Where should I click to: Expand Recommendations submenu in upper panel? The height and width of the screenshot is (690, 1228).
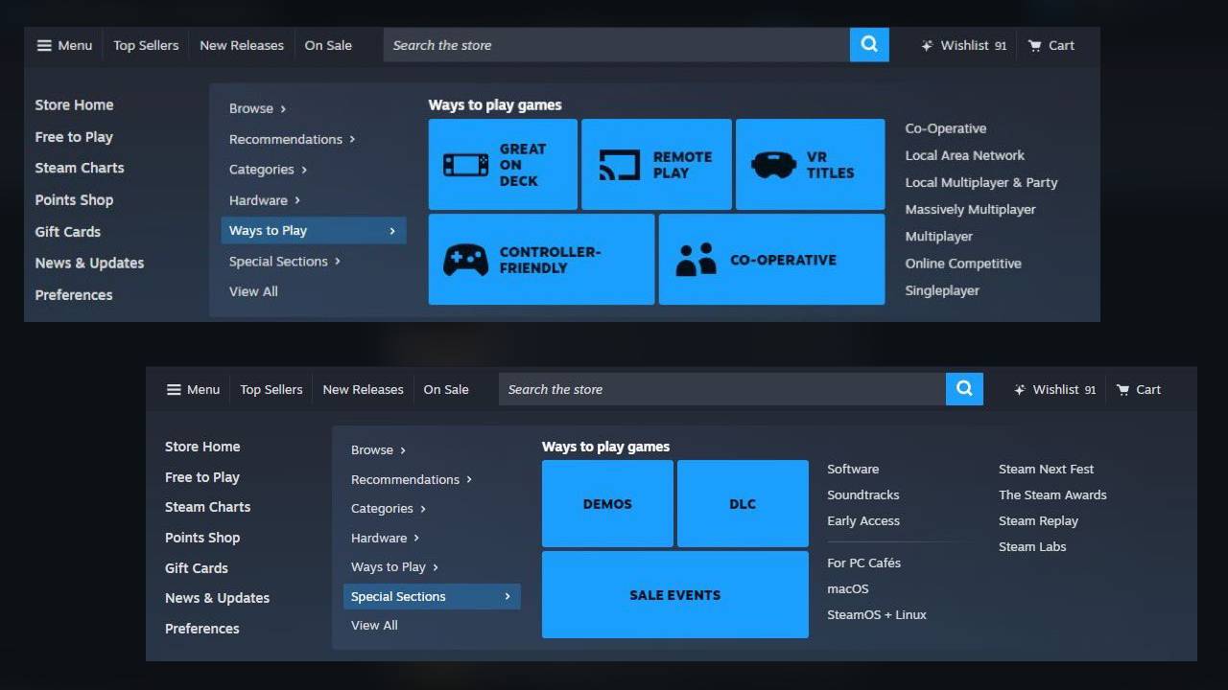[292, 139]
